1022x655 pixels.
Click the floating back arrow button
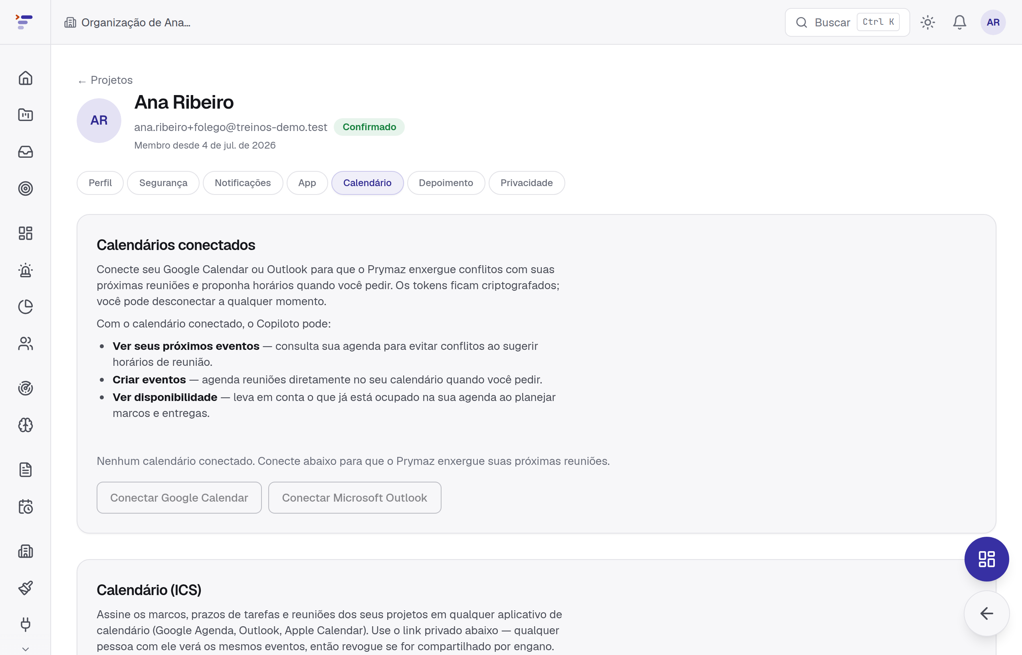click(x=986, y=613)
